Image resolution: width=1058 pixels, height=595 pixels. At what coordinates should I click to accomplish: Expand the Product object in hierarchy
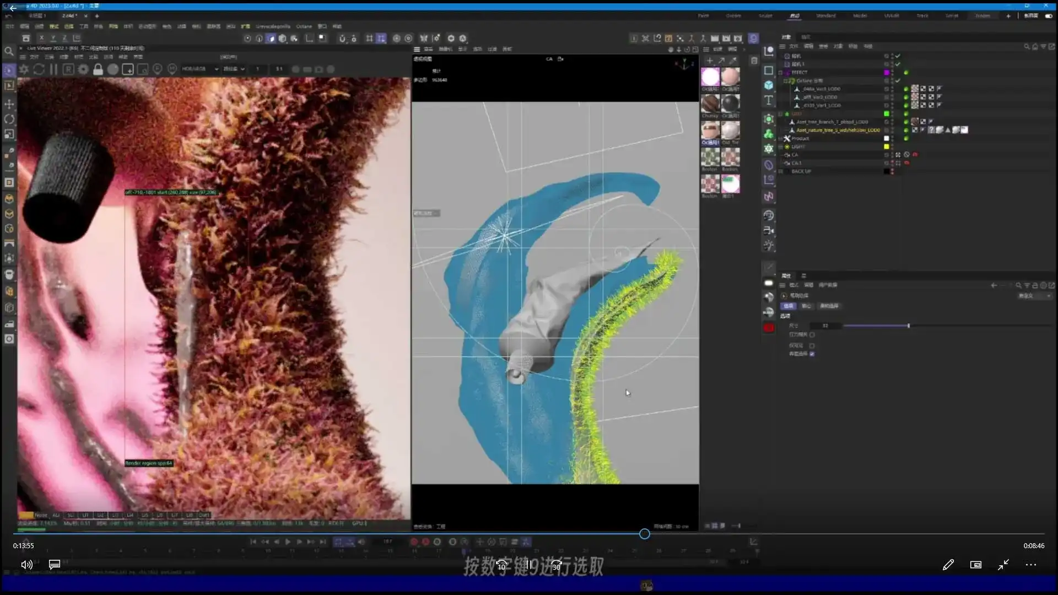click(781, 138)
